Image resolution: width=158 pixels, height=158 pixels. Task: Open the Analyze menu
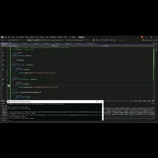(42, 37)
